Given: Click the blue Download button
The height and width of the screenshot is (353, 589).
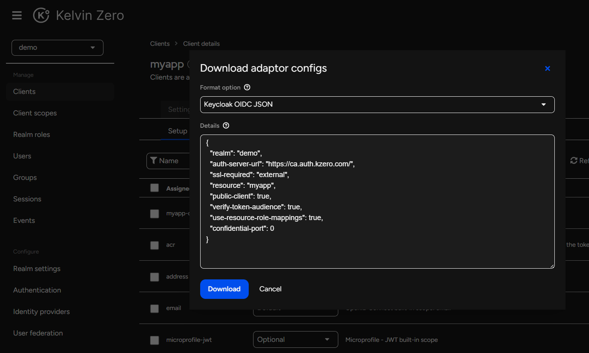Looking at the screenshot, I should [224, 289].
